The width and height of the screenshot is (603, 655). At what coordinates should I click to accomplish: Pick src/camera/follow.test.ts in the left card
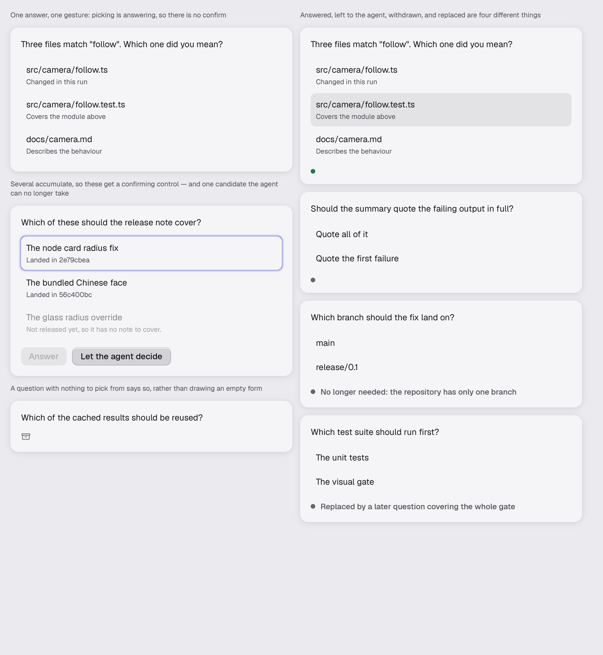151,110
